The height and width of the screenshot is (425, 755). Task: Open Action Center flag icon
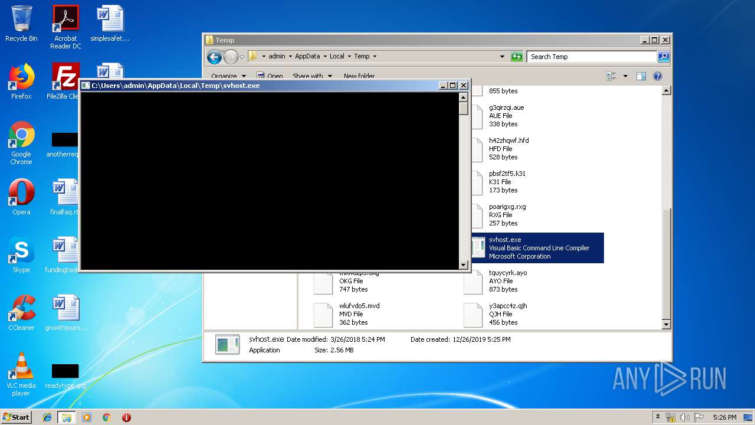[x=699, y=417]
